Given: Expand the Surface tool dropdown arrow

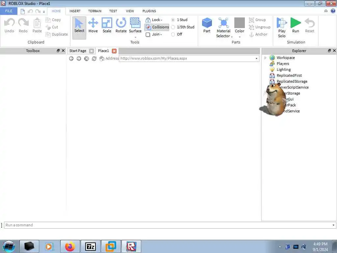Looking at the screenshot, I should pyautogui.click(x=135, y=37).
